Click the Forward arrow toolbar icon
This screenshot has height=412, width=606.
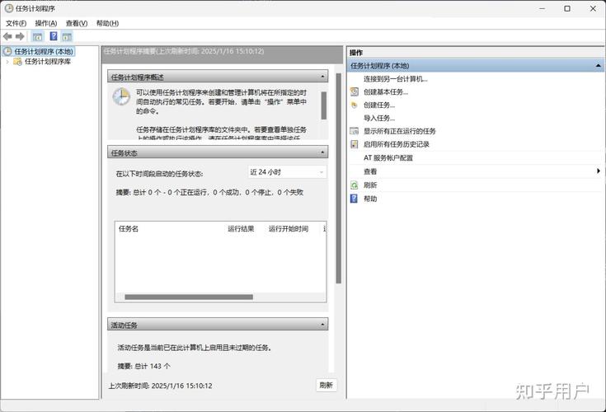pyautogui.click(x=20, y=37)
